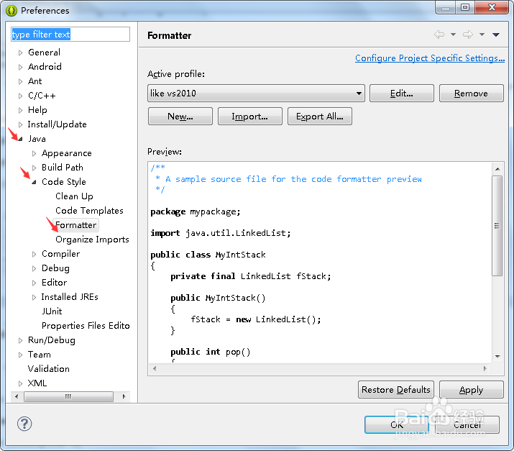This screenshot has height=451, width=514.
Task: Expand the Help tree node
Action: [20, 110]
